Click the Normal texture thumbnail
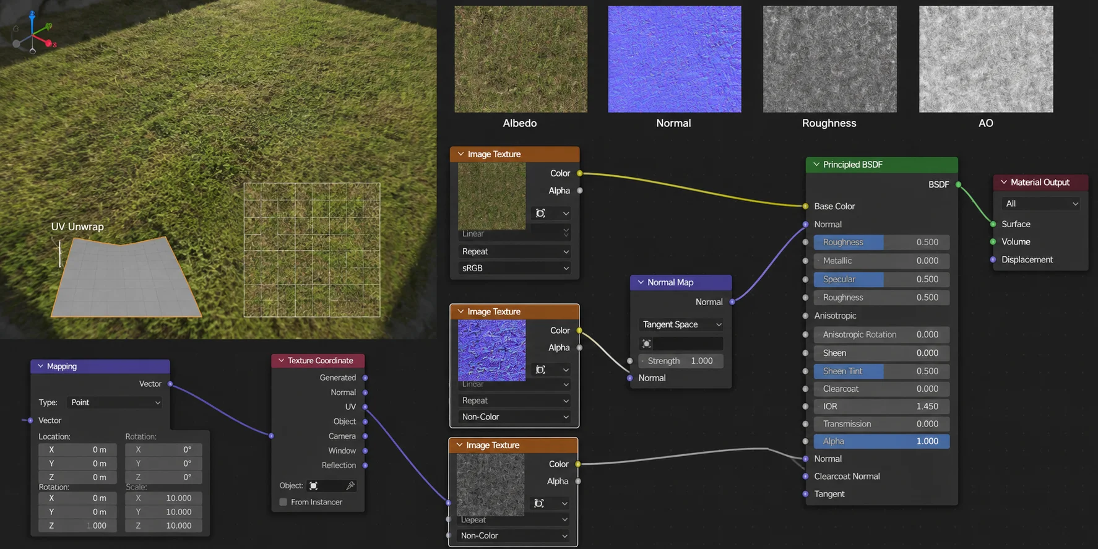The height and width of the screenshot is (549, 1098). point(675,59)
